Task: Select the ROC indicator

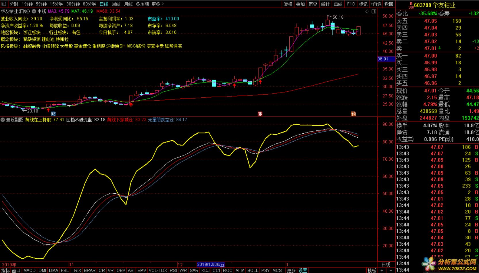Action: [x=228, y=270]
